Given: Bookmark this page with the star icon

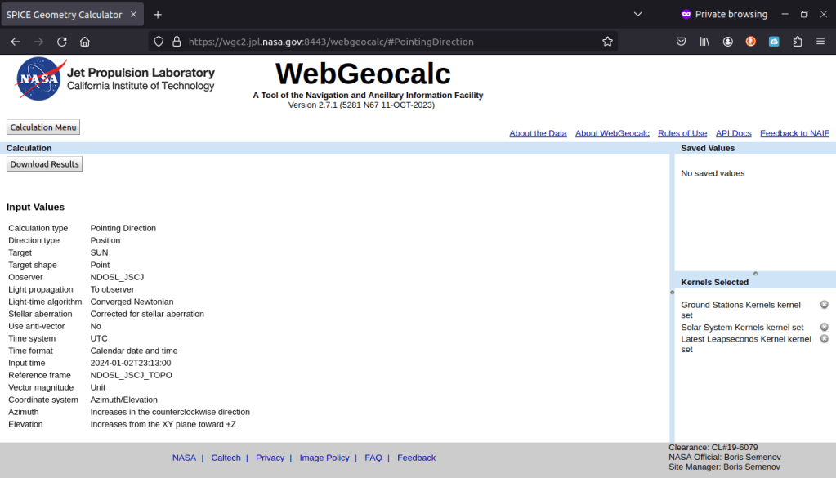Looking at the screenshot, I should [607, 42].
